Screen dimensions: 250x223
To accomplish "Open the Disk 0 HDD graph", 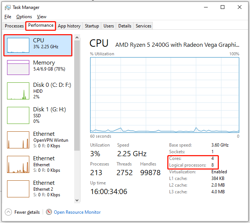I will tap(18, 91).
